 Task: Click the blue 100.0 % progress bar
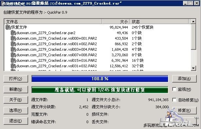(100, 79)
